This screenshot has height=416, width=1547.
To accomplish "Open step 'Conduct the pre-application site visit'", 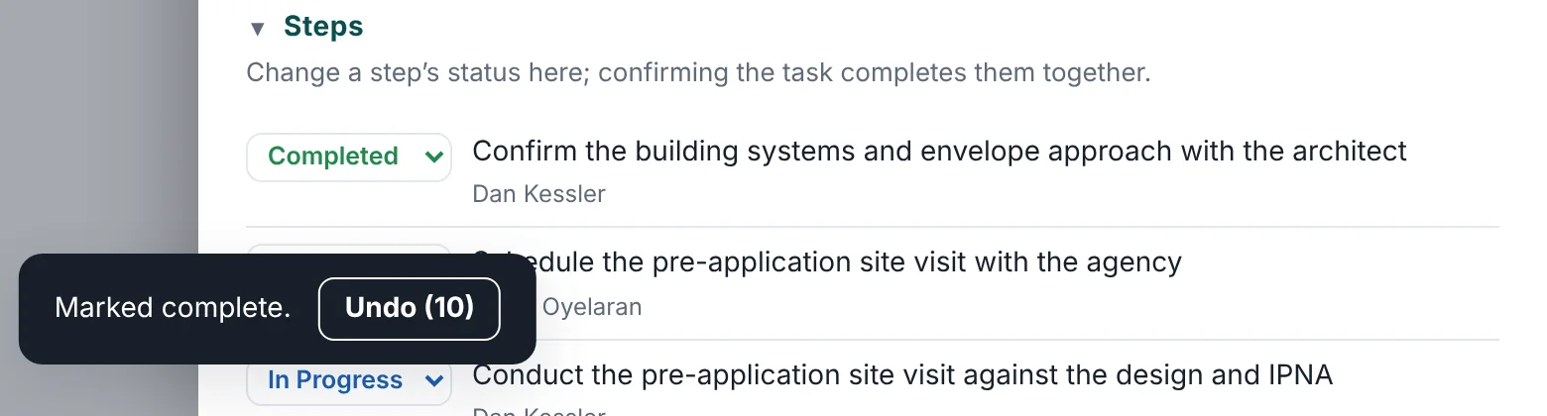I will [x=902, y=375].
